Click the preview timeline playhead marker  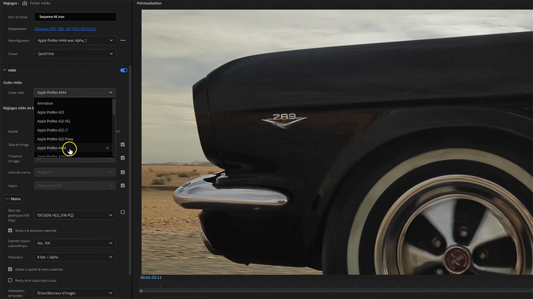pos(141,291)
